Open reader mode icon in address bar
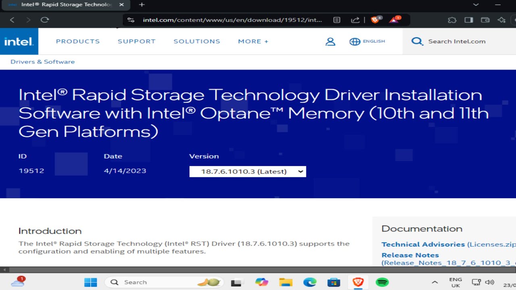 [337, 20]
